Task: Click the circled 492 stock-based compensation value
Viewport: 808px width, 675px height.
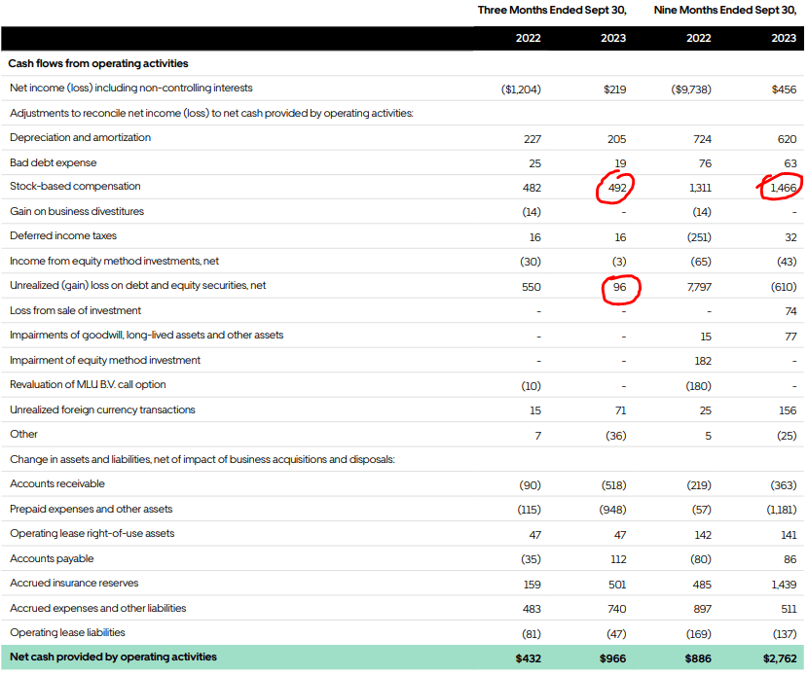Action: [x=615, y=186]
